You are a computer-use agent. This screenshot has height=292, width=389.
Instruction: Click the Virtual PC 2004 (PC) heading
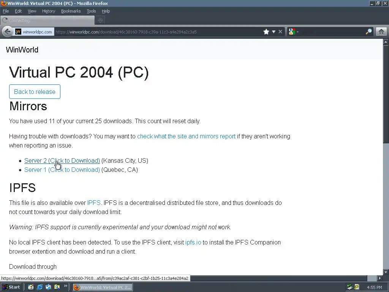coord(79,73)
